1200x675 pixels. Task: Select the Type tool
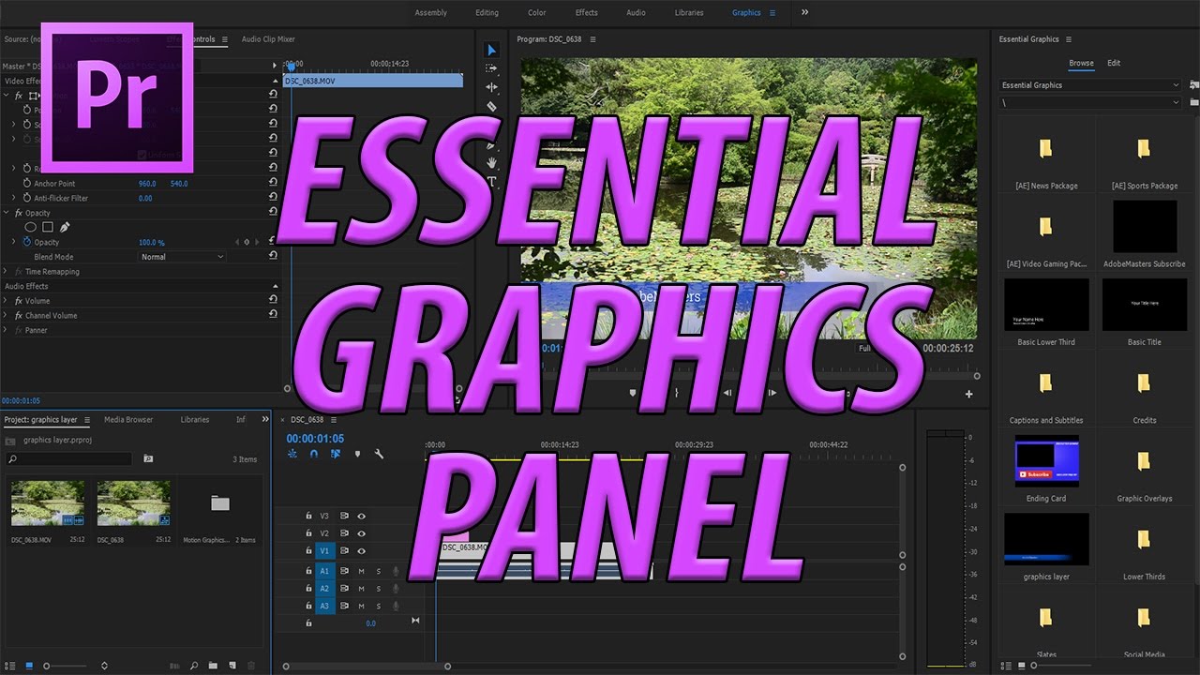(492, 182)
